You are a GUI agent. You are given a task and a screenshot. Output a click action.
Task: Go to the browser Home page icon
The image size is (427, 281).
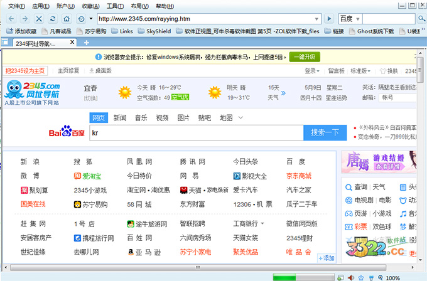[67, 19]
